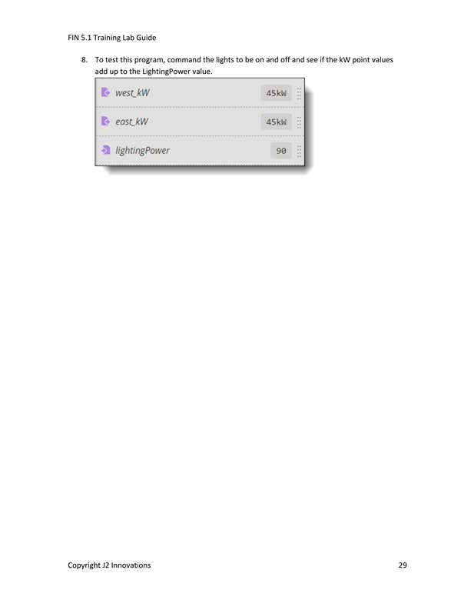Click the FIN 5.1 Training Lab Guide header

112,37
